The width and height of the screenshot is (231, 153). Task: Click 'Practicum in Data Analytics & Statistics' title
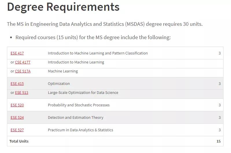80,130
